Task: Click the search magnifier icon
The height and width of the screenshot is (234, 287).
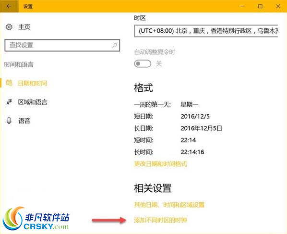Action: [x=115, y=45]
